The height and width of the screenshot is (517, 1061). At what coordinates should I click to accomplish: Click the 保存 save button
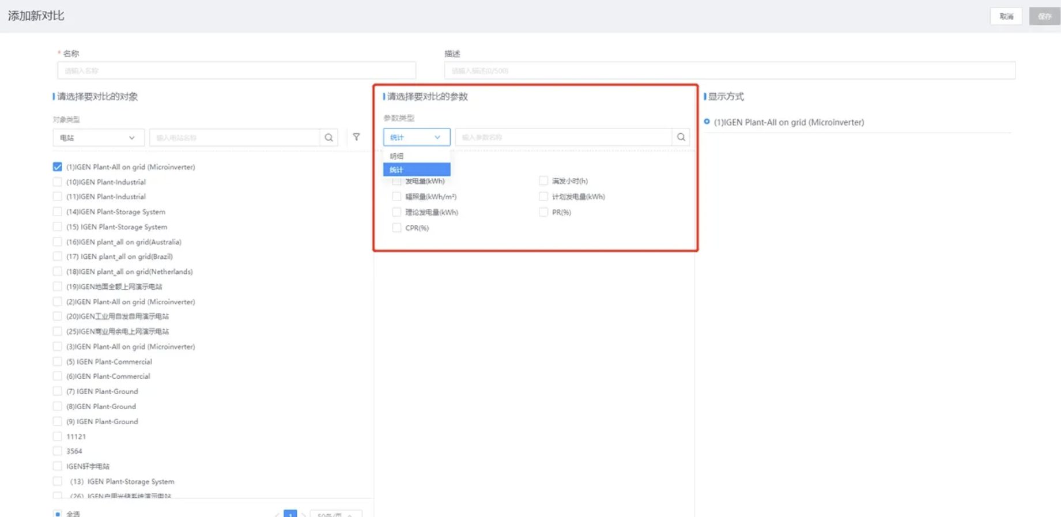click(1044, 17)
